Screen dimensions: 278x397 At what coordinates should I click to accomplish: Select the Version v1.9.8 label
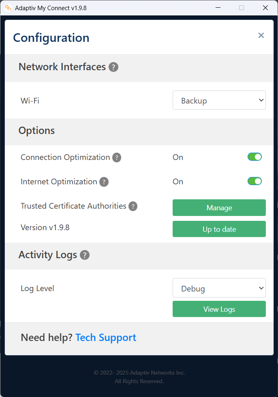point(45,227)
